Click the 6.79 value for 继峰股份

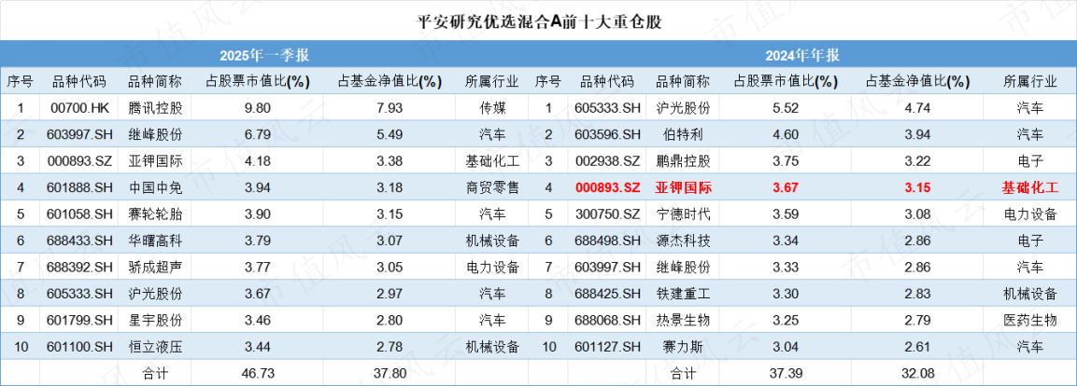pos(258,134)
